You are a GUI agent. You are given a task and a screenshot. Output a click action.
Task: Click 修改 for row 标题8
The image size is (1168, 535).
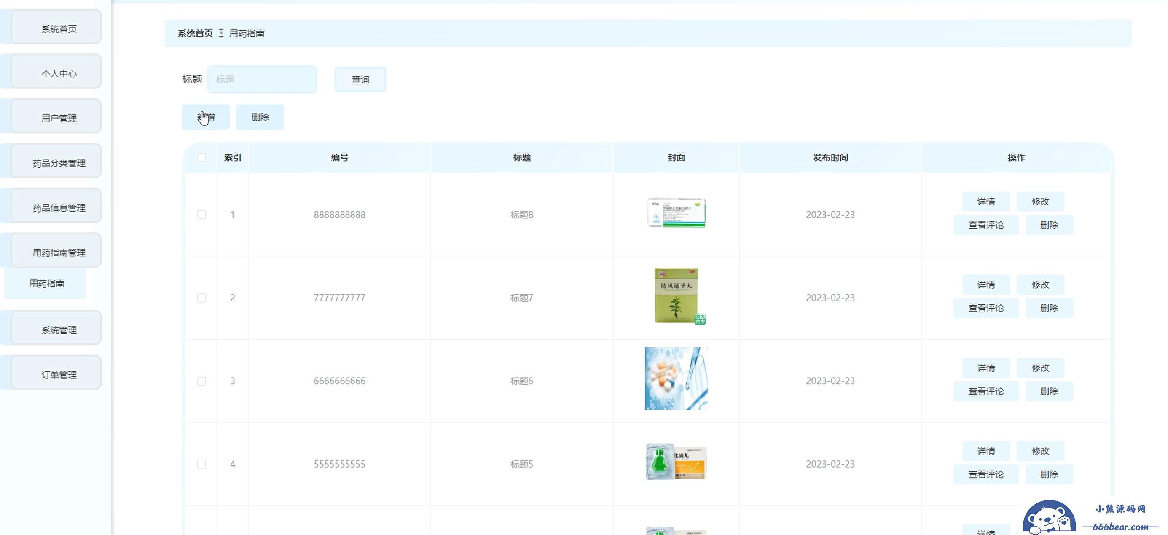tap(1040, 202)
